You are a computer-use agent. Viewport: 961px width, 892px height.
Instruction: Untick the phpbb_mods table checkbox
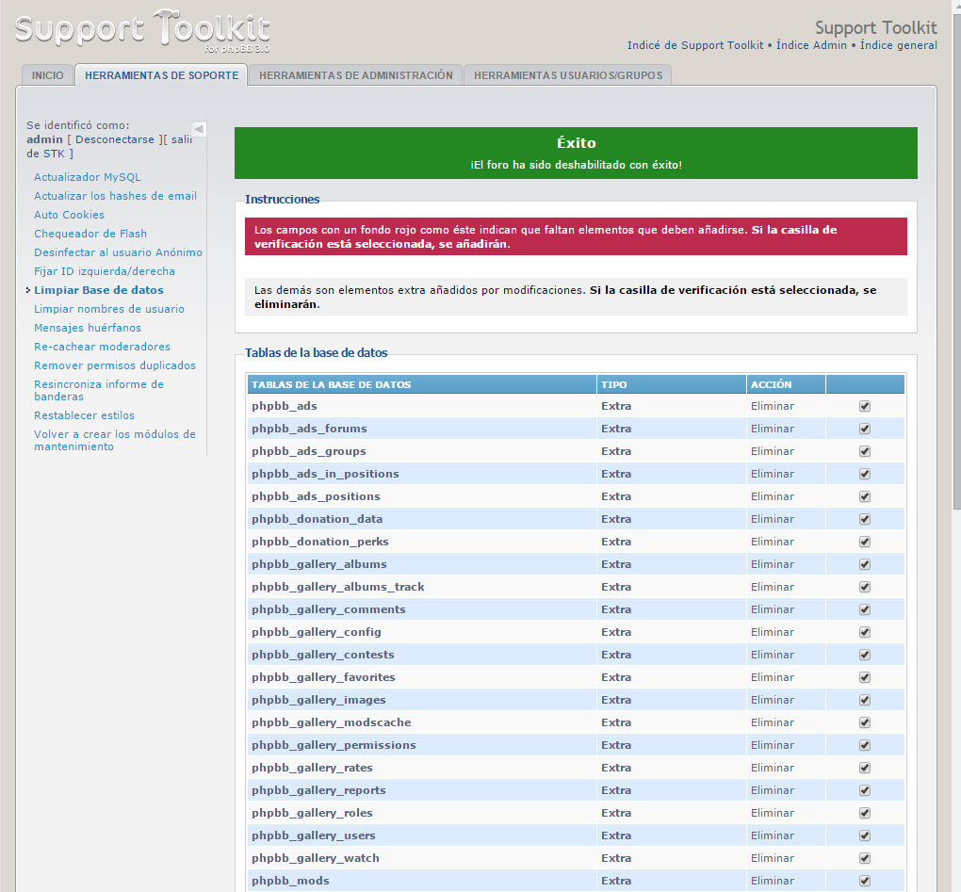coord(864,881)
